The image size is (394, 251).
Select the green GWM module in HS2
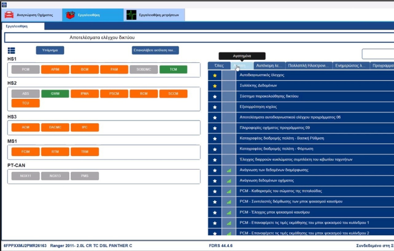tap(55, 93)
